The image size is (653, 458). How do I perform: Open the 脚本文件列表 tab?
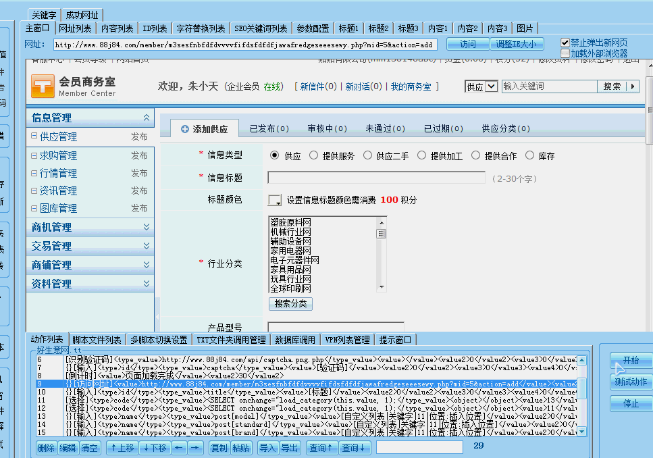(97, 340)
